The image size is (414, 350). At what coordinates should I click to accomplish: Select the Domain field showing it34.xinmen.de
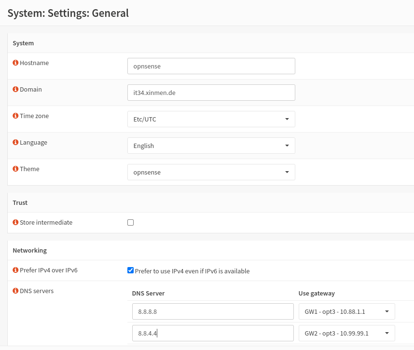point(211,92)
